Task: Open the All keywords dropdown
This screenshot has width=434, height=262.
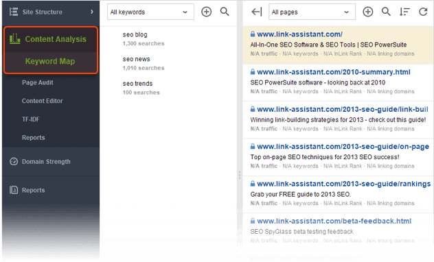Action: 150,12
